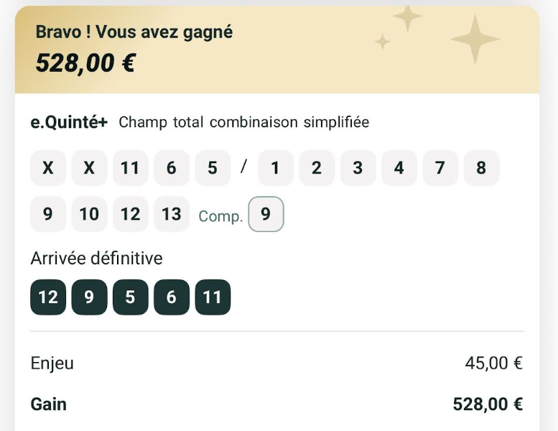Click the large sparkle star in the banner
This screenshot has height=431, width=558.
[x=474, y=38]
